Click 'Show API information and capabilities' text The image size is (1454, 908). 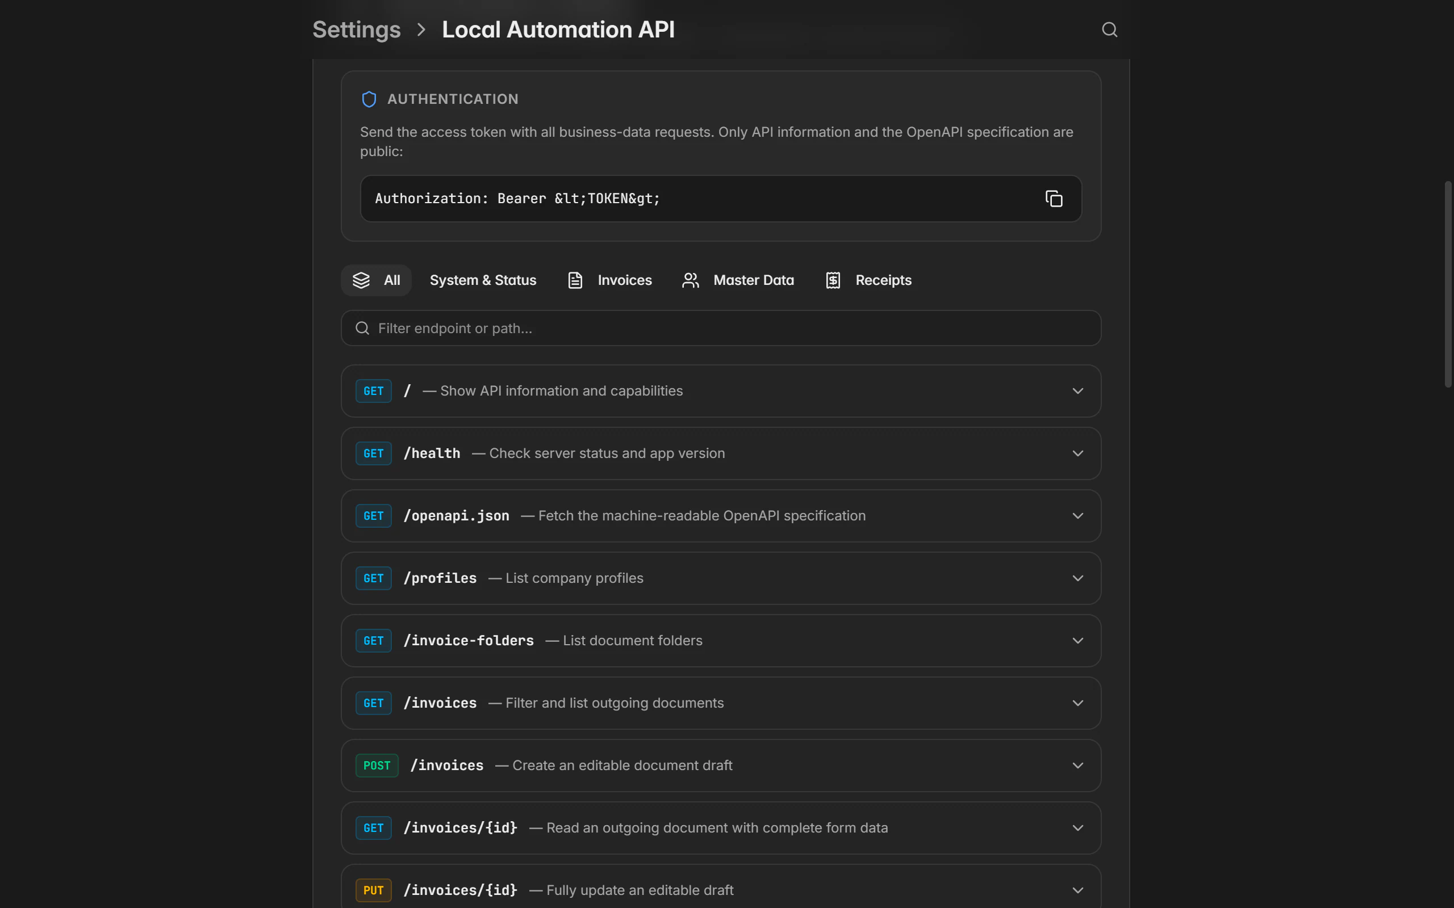[561, 391]
